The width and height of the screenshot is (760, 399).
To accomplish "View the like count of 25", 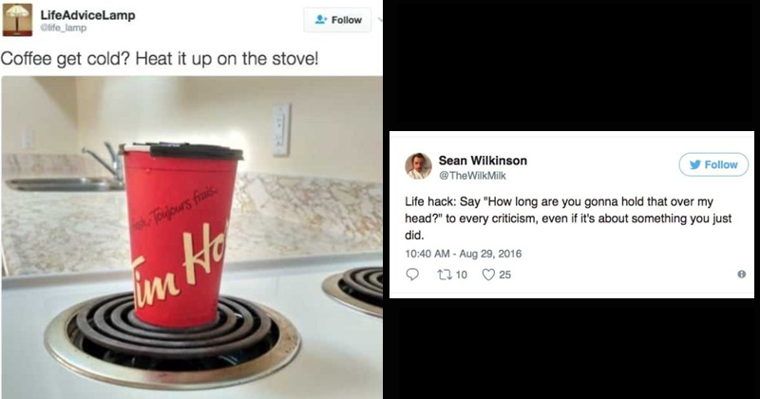I will 505,275.
